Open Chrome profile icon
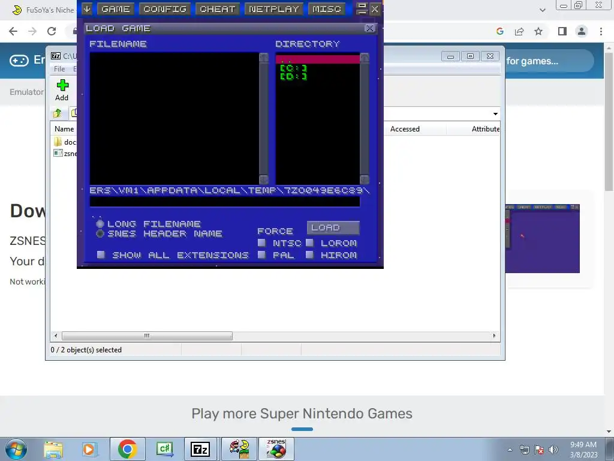The height and width of the screenshot is (461, 614). 582,31
